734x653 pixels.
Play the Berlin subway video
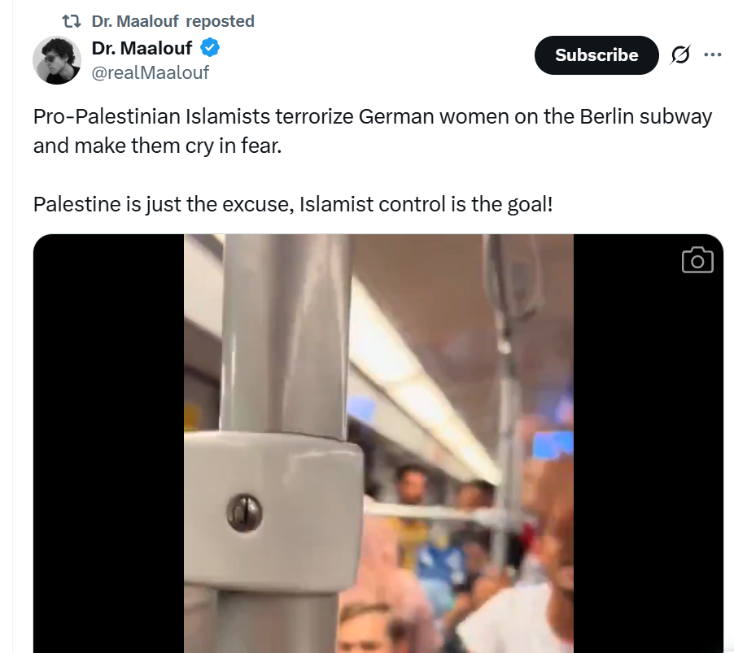378,443
